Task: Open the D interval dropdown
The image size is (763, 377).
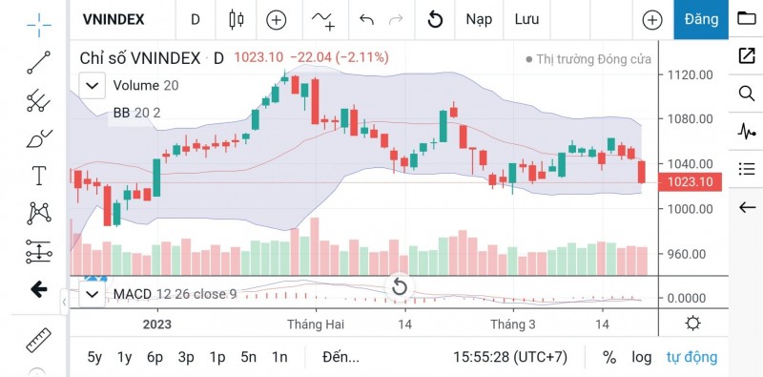Action: click(196, 19)
